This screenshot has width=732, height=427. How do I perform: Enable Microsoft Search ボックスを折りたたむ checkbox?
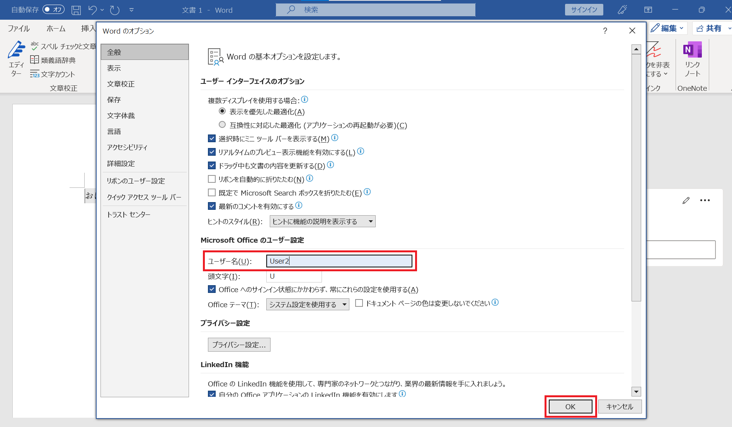click(x=212, y=192)
